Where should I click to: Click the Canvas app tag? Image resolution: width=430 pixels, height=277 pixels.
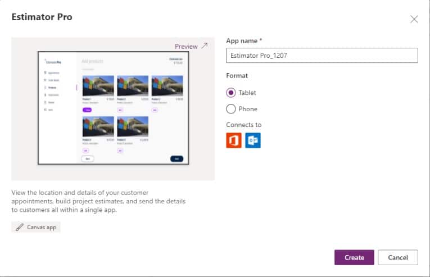point(36,228)
